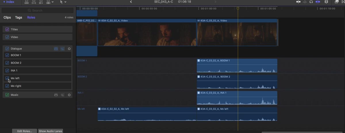Click the overwrite clip edit icon
This screenshot has height=133, width=345.
click(48, 2)
